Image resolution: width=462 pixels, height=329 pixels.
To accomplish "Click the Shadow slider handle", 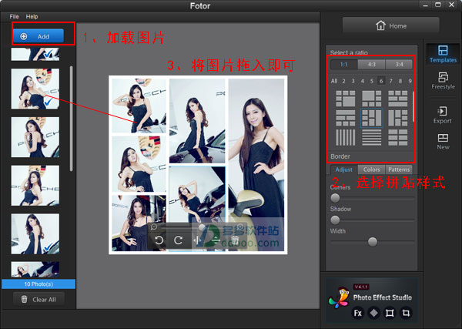I will coord(335,220).
